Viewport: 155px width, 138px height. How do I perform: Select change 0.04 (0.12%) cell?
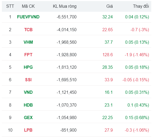137,17
